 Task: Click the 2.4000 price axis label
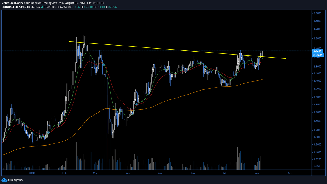(317, 81)
